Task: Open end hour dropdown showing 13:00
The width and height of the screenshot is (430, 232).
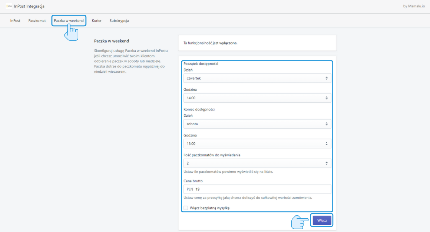Action: click(x=257, y=144)
